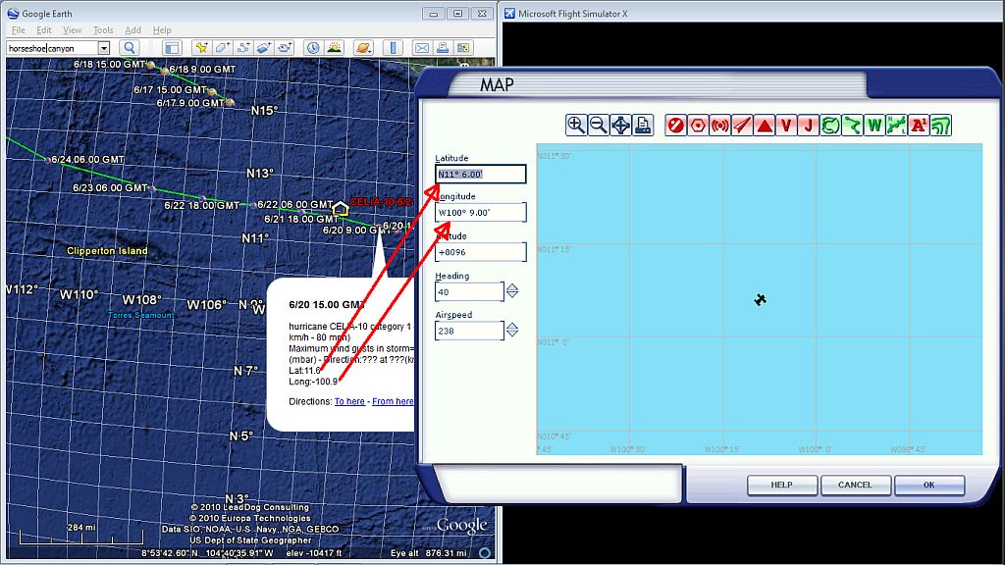Toggle flight path display button

pos(853,125)
